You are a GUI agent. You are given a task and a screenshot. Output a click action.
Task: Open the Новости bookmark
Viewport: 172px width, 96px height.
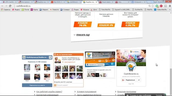pos(54,10)
